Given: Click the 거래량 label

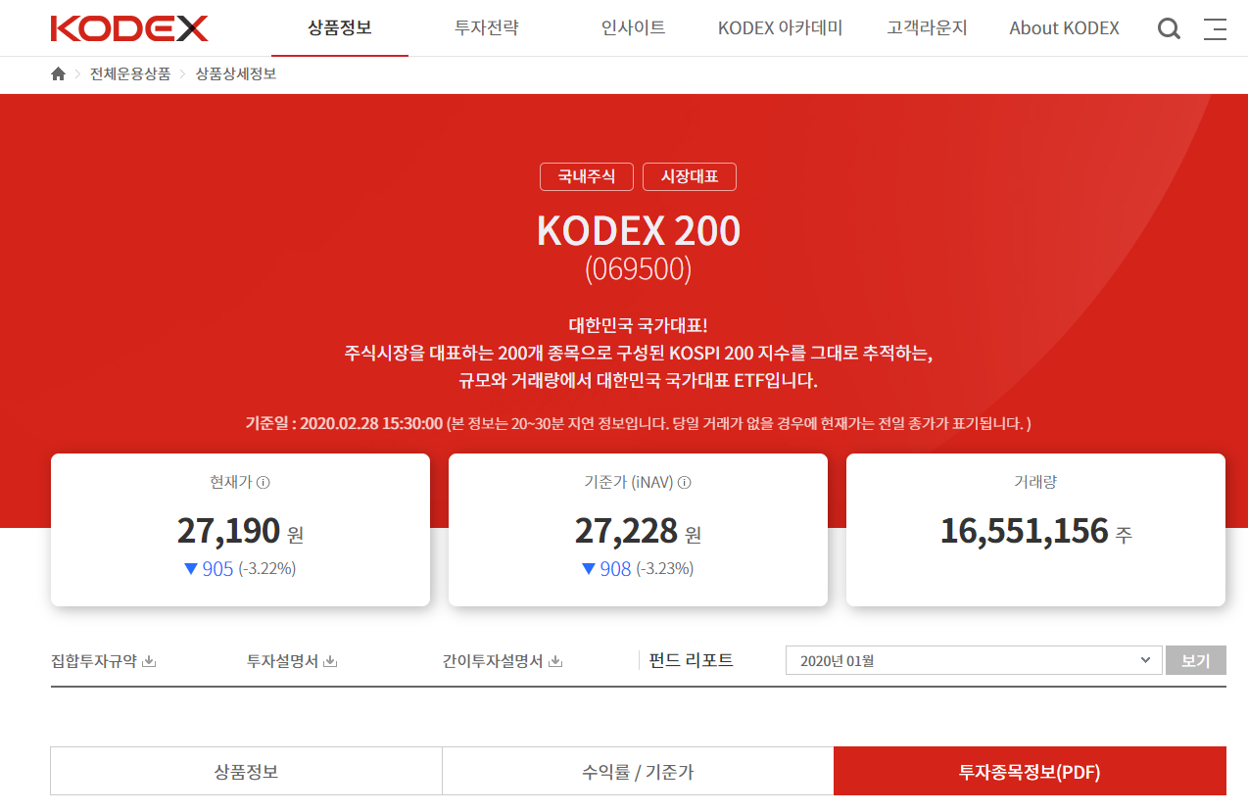Looking at the screenshot, I should click(x=1035, y=482).
